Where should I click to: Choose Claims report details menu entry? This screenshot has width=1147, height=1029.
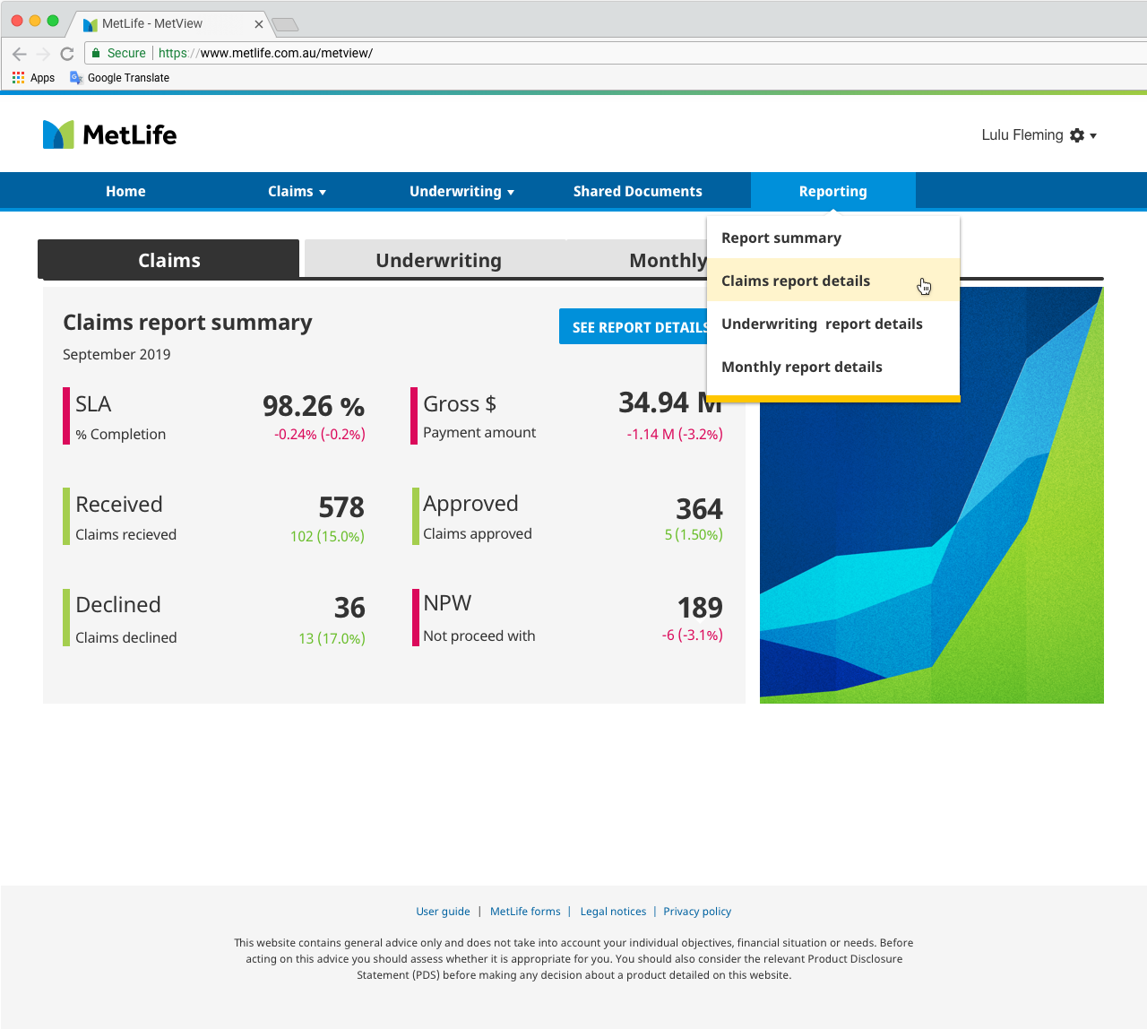pyautogui.click(x=833, y=281)
